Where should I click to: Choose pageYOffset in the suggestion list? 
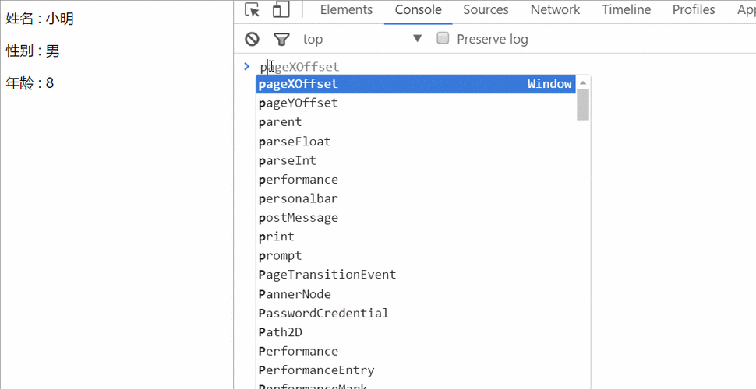click(x=299, y=103)
